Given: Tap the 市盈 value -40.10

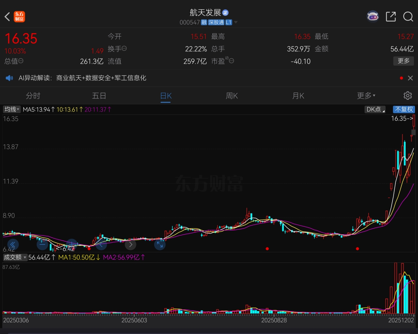Looking at the screenshot, I should tap(300, 61).
